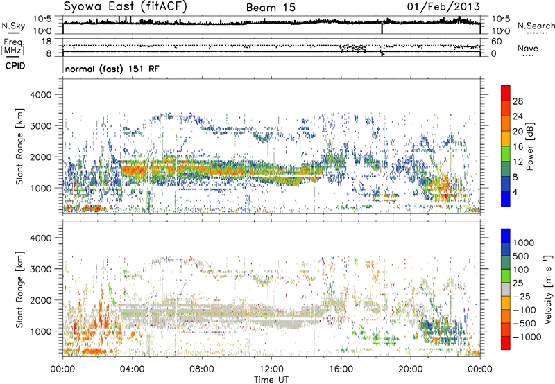
Task: Click the "12" power color bar label
Action: click(x=518, y=162)
